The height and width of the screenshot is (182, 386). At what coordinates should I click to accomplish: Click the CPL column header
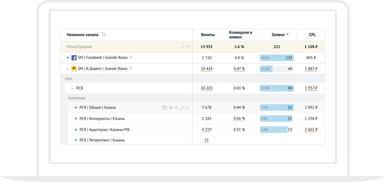coord(312,35)
